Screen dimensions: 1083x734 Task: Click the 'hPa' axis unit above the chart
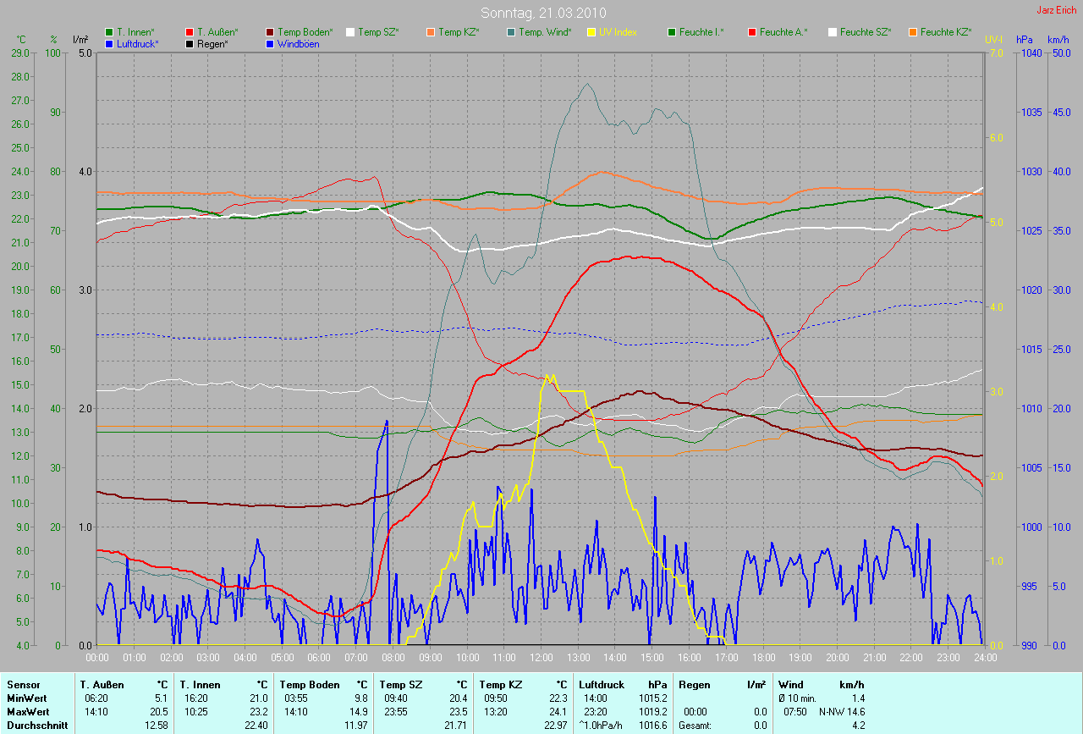point(1025,39)
